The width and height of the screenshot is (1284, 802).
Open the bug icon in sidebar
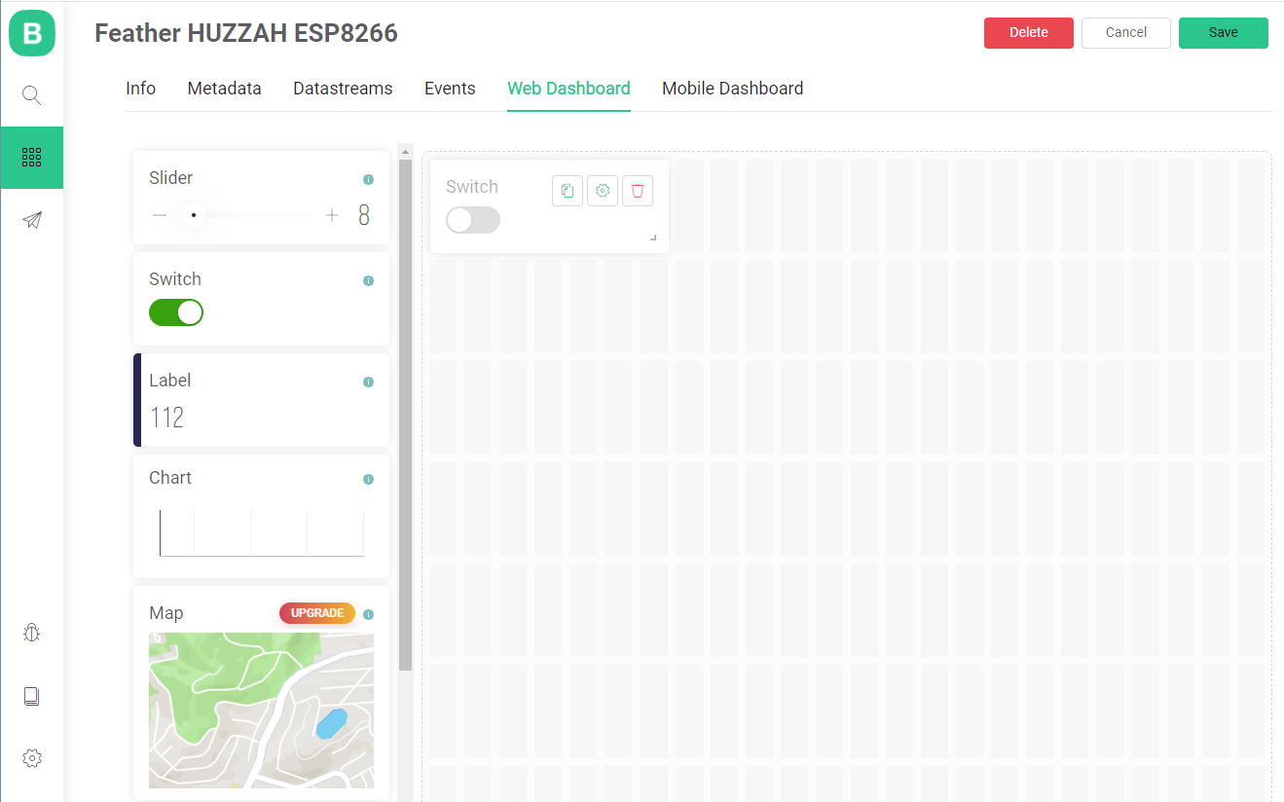point(32,633)
